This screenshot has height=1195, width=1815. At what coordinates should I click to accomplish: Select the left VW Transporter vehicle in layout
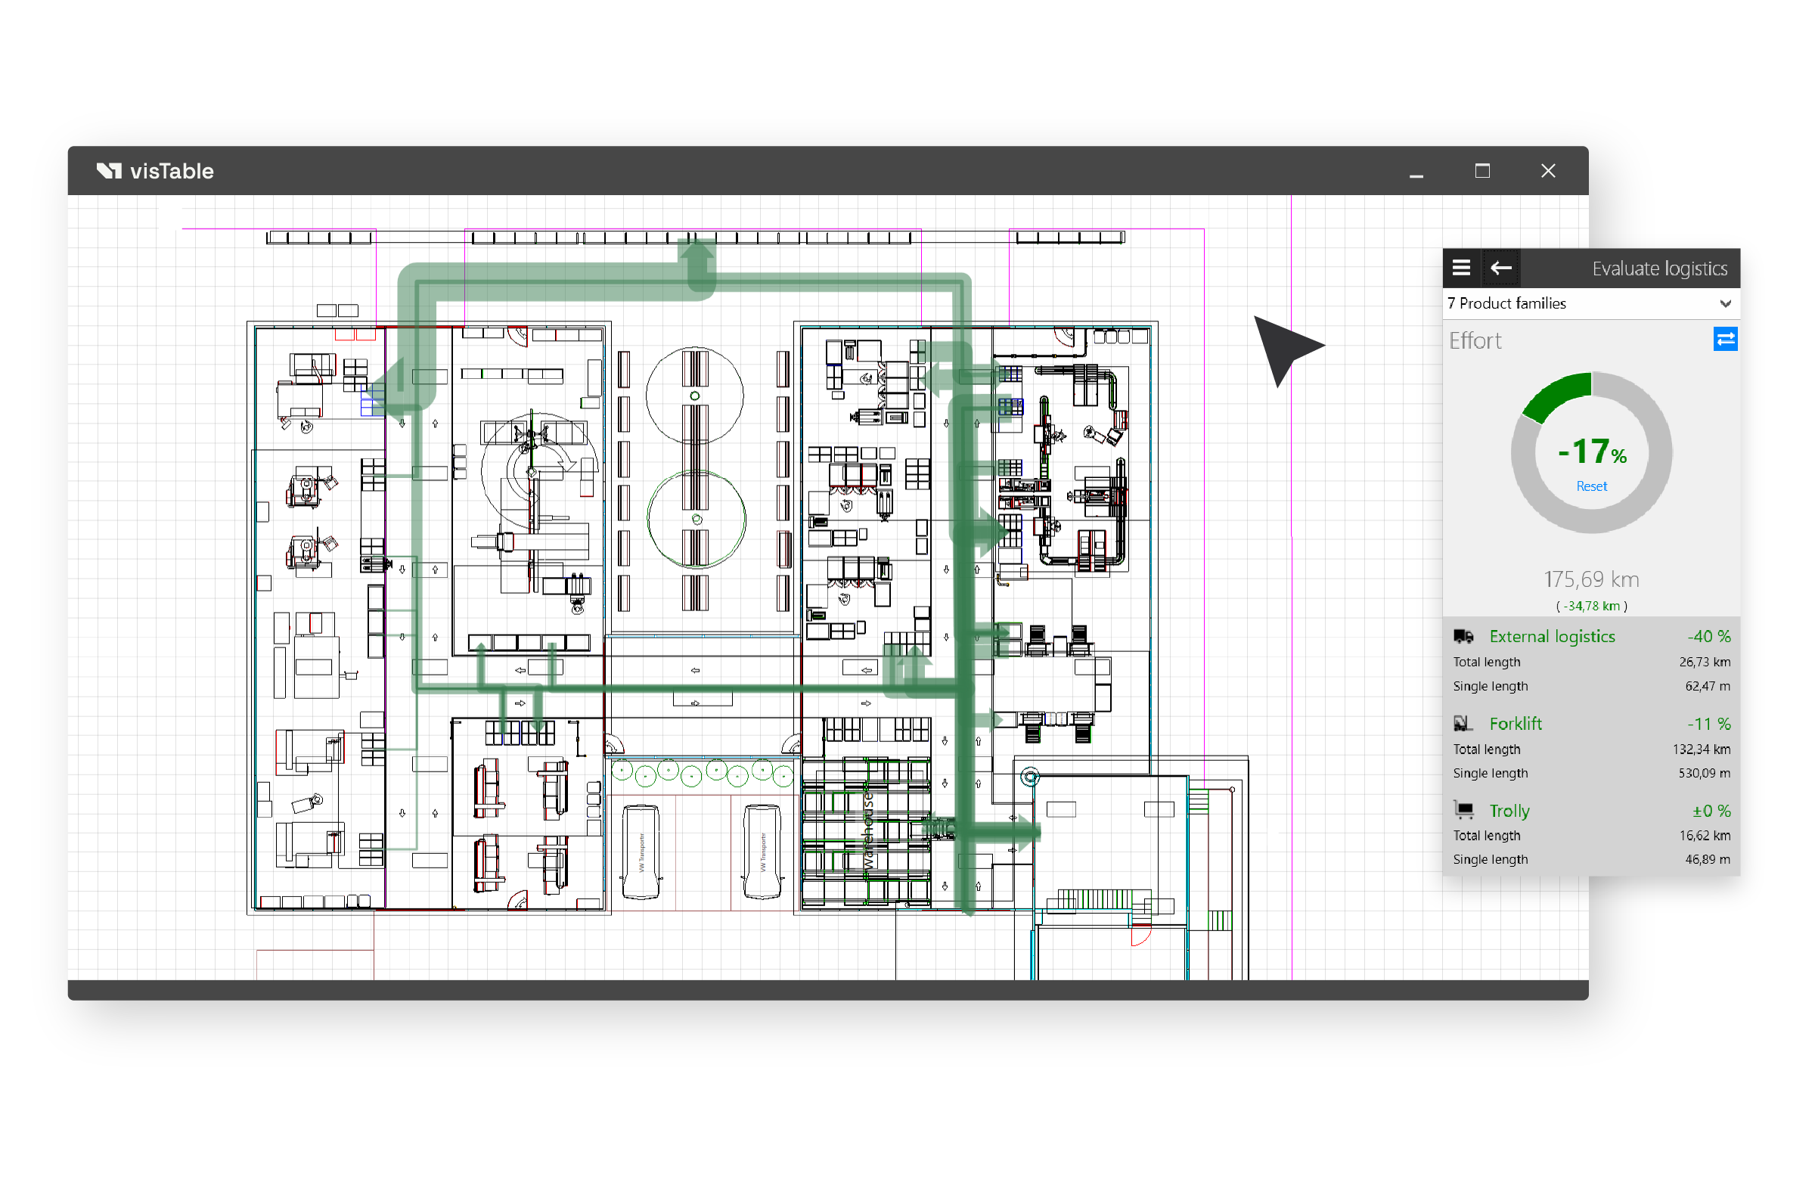tap(641, 852)
